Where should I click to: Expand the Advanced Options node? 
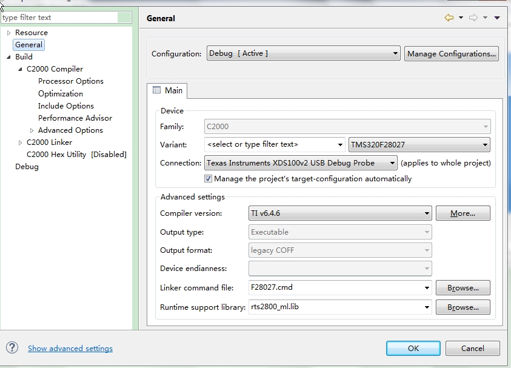pyautogui.click(x=32, y=130)
